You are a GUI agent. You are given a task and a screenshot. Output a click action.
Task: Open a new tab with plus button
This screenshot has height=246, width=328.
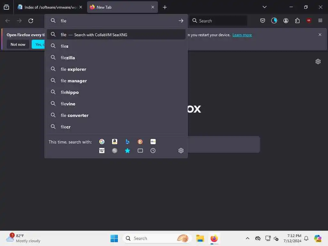(165, 7)
